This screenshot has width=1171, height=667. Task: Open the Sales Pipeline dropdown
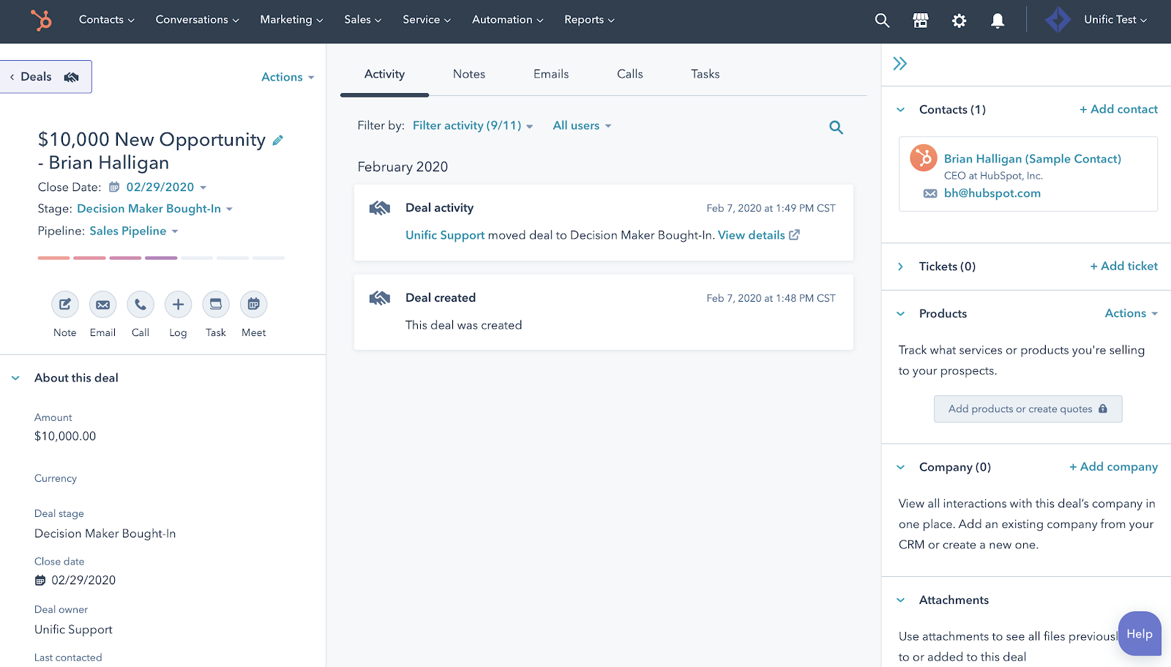pyautogui.click(x=134, y=231)
